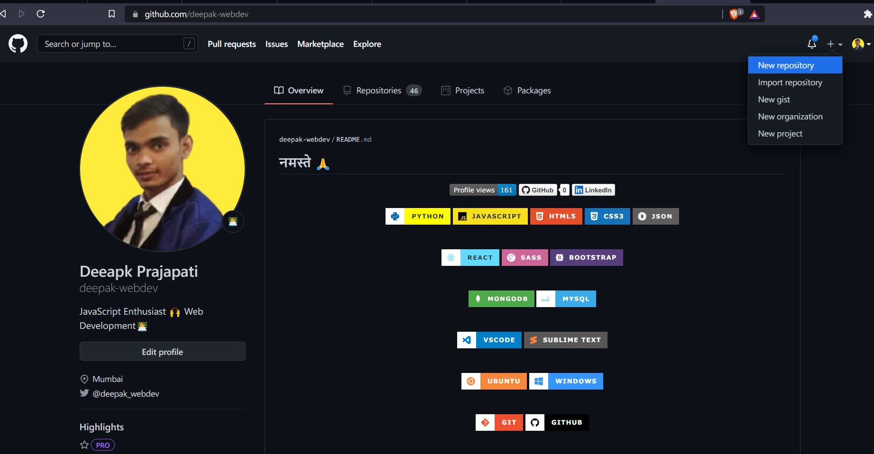Open browser extensions puzzle icon

868,14
